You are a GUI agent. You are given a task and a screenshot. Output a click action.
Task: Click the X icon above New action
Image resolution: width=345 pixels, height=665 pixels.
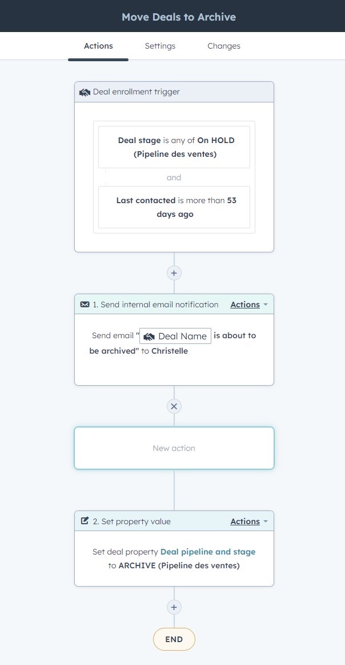174,406
